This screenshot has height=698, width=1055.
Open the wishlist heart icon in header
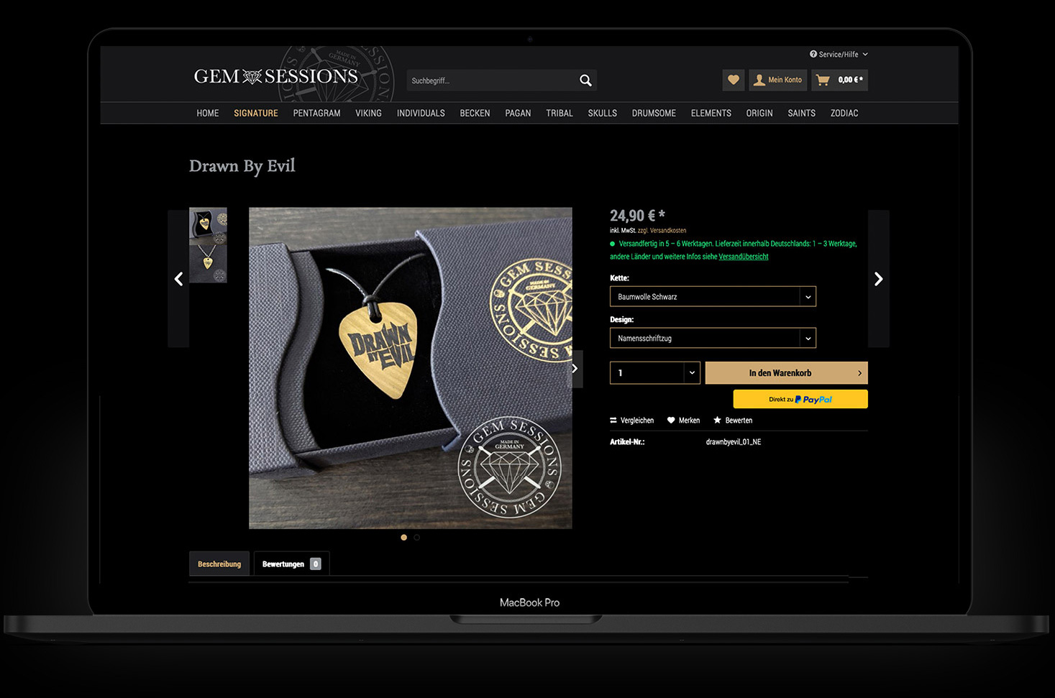[733, 80]
